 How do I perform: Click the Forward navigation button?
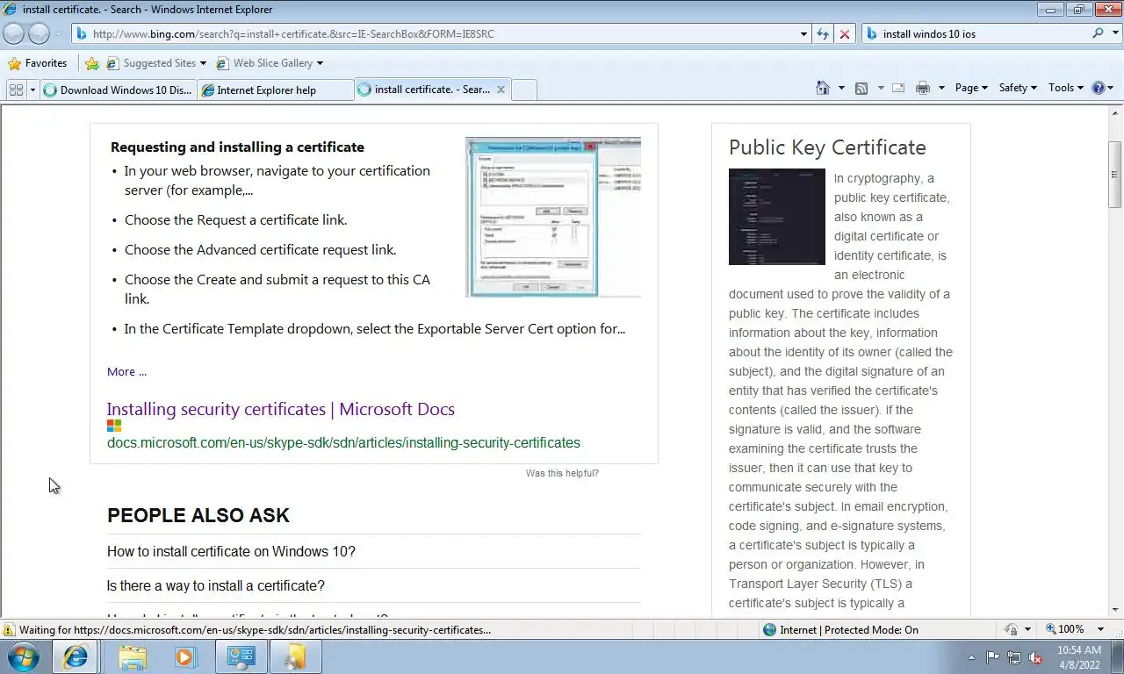[x=40, y=33]
